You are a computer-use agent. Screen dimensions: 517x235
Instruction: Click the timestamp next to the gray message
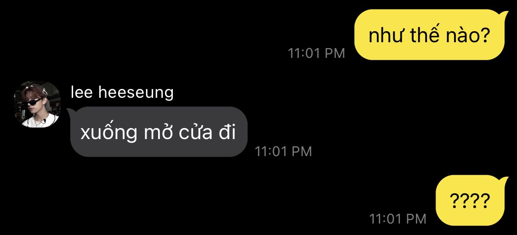[283, 151]
